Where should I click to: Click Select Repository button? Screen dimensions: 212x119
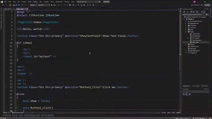click(200, 118)
